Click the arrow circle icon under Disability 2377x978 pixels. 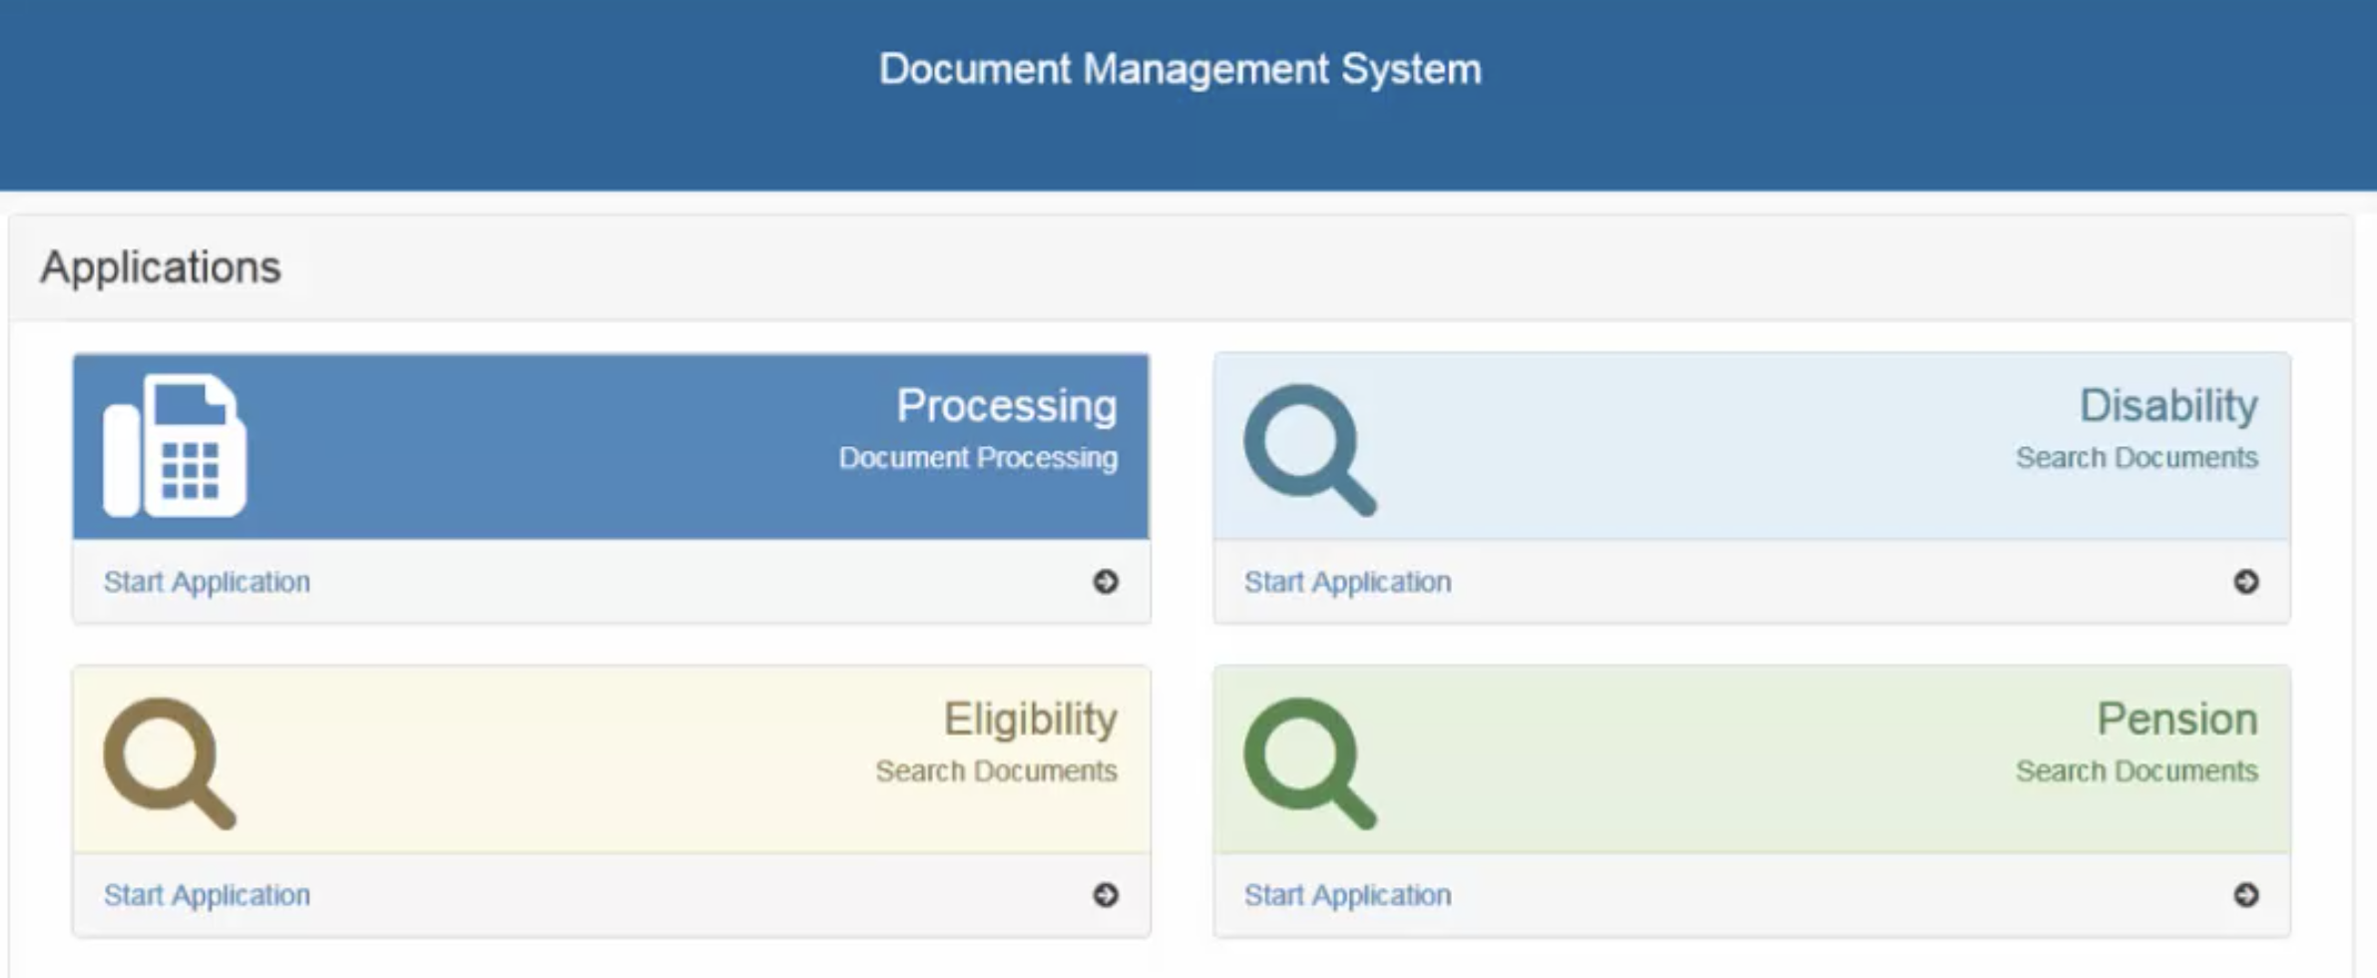[x=2245, y=582]
